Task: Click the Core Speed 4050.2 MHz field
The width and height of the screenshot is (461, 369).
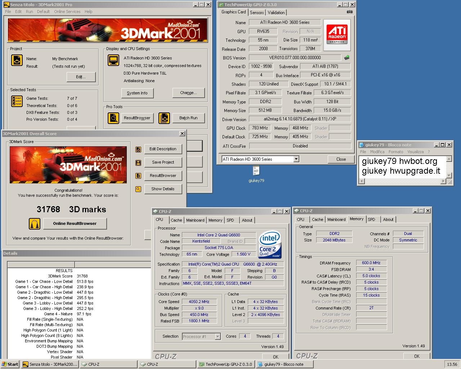Action: [199, 302]
